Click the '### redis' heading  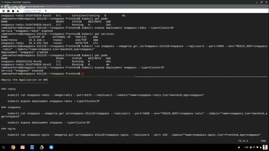point(8,89)
